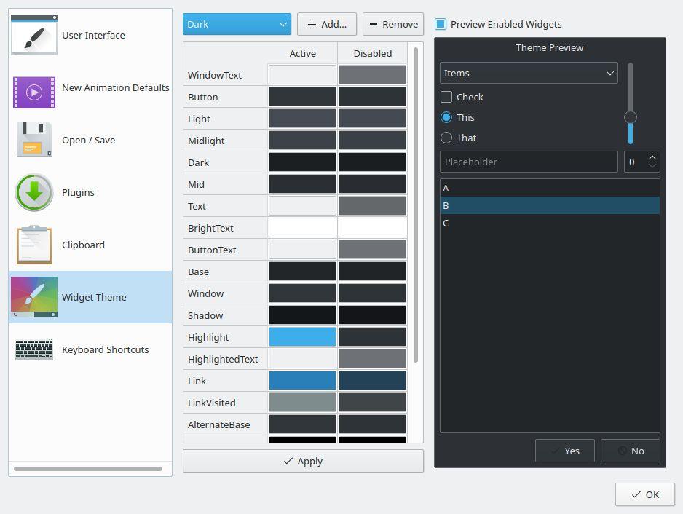Click the Disabled column header

coord(372,53)
